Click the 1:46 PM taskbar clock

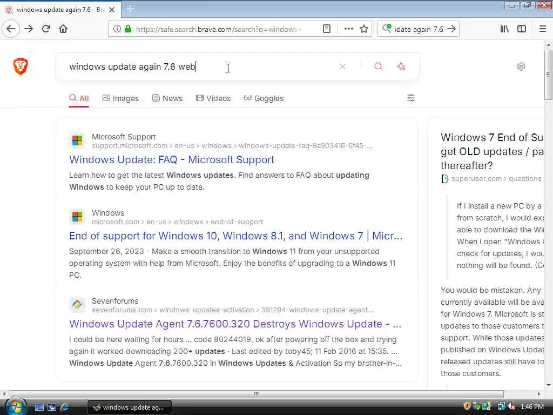[x=532, y=407]
